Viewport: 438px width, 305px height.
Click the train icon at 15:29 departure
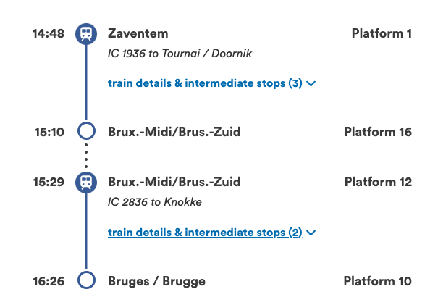click(x=86, y=182)
